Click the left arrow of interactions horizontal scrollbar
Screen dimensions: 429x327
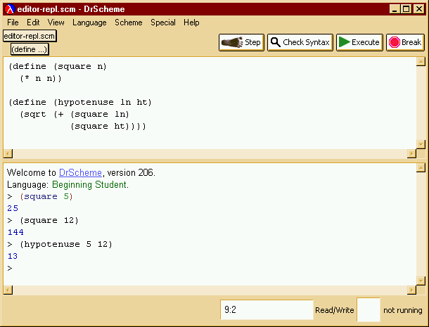tap(8, 290)
